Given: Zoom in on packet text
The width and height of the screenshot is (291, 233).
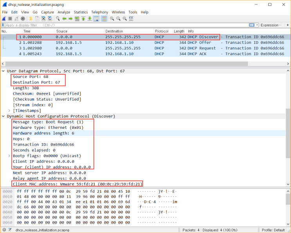Looking at the screenshot, I should tap(112, 18).
